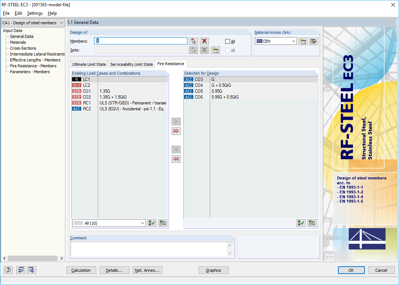
Task: Select CO5 0.95G row
Action: (251, 91)
